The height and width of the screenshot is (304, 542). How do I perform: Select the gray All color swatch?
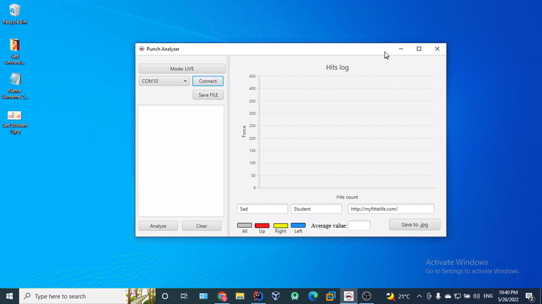coord(245,226)
